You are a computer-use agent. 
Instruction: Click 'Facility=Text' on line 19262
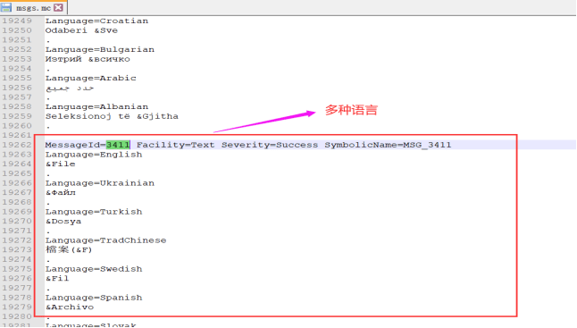[176, 145]
